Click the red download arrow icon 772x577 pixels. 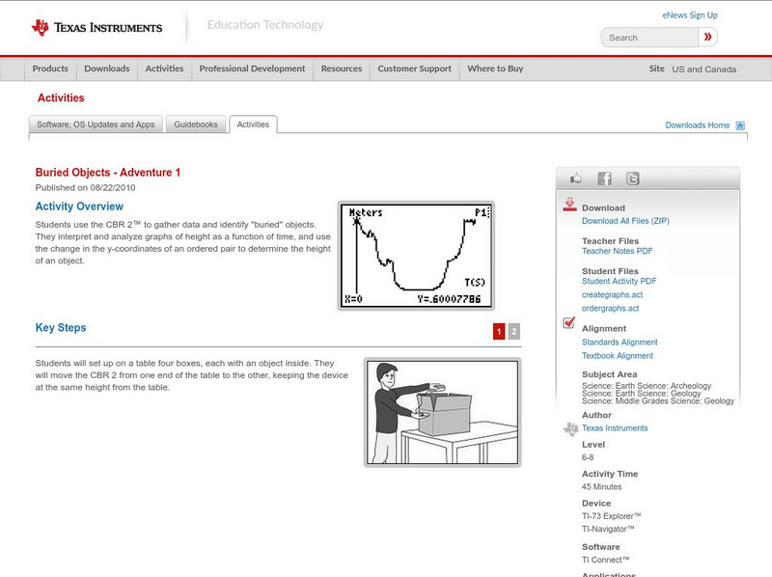click(569, 205)
